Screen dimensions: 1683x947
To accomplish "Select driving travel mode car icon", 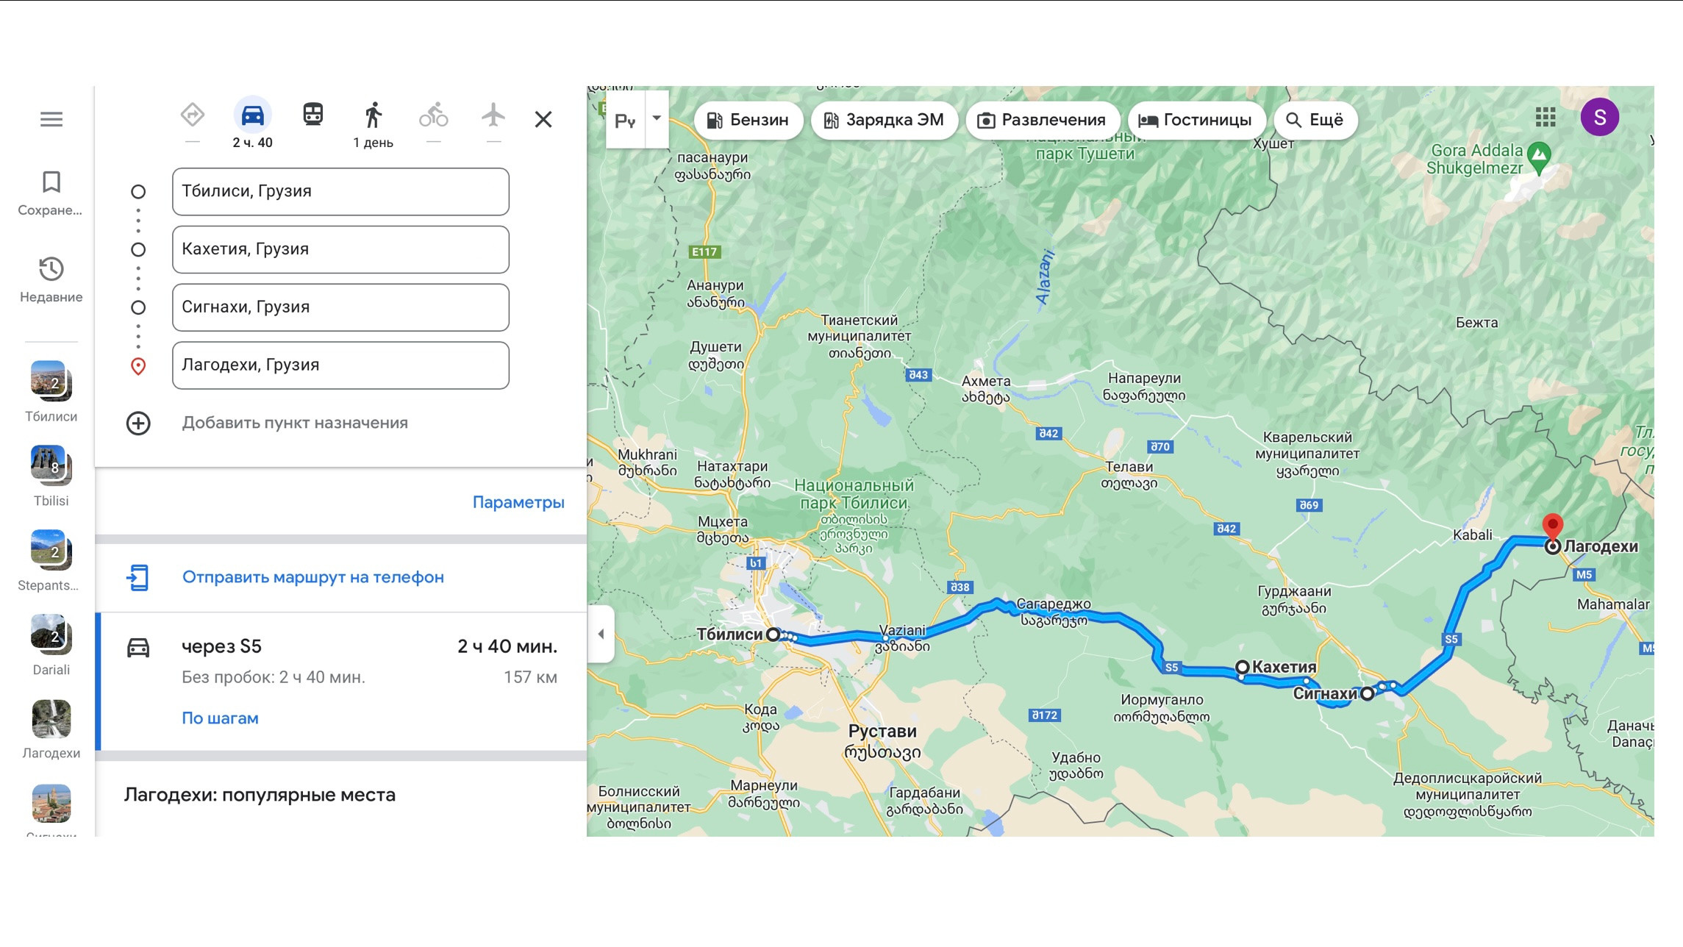I will click(252, 115).
